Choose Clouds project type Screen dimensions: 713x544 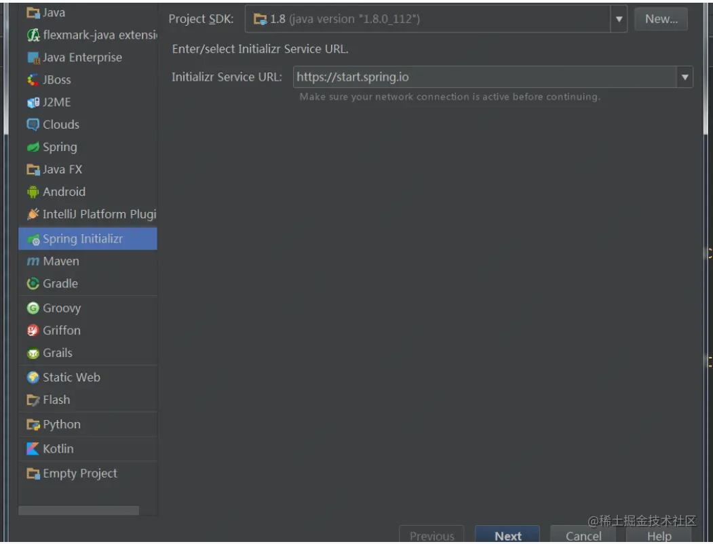[61, 125]
